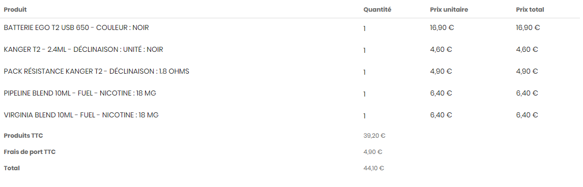This screenshot has width=583, height=187.
Task: Click the Prix total column header
Action: pyautogui.click(x=530, y=10)
